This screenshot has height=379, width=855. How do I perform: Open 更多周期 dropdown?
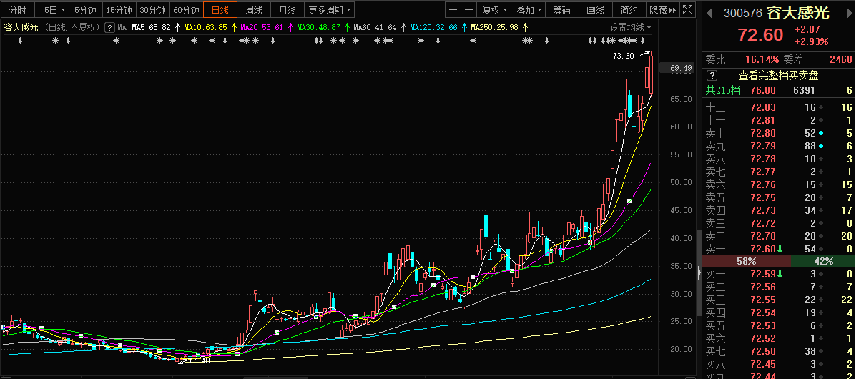point(329,10)
